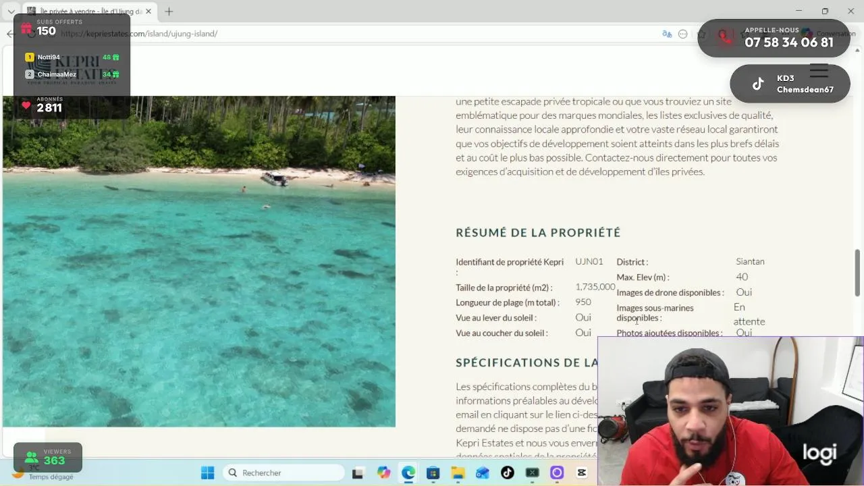
Task: Open the browser tab list dropdown
Action: click(11, 11)
